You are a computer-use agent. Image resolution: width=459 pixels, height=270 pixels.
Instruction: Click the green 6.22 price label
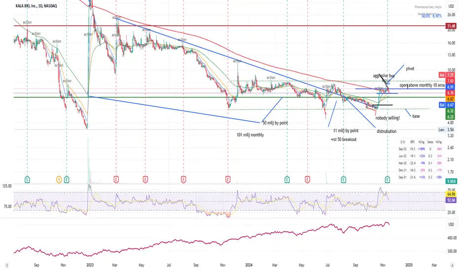pyautogui.click(x=450, y=117)
